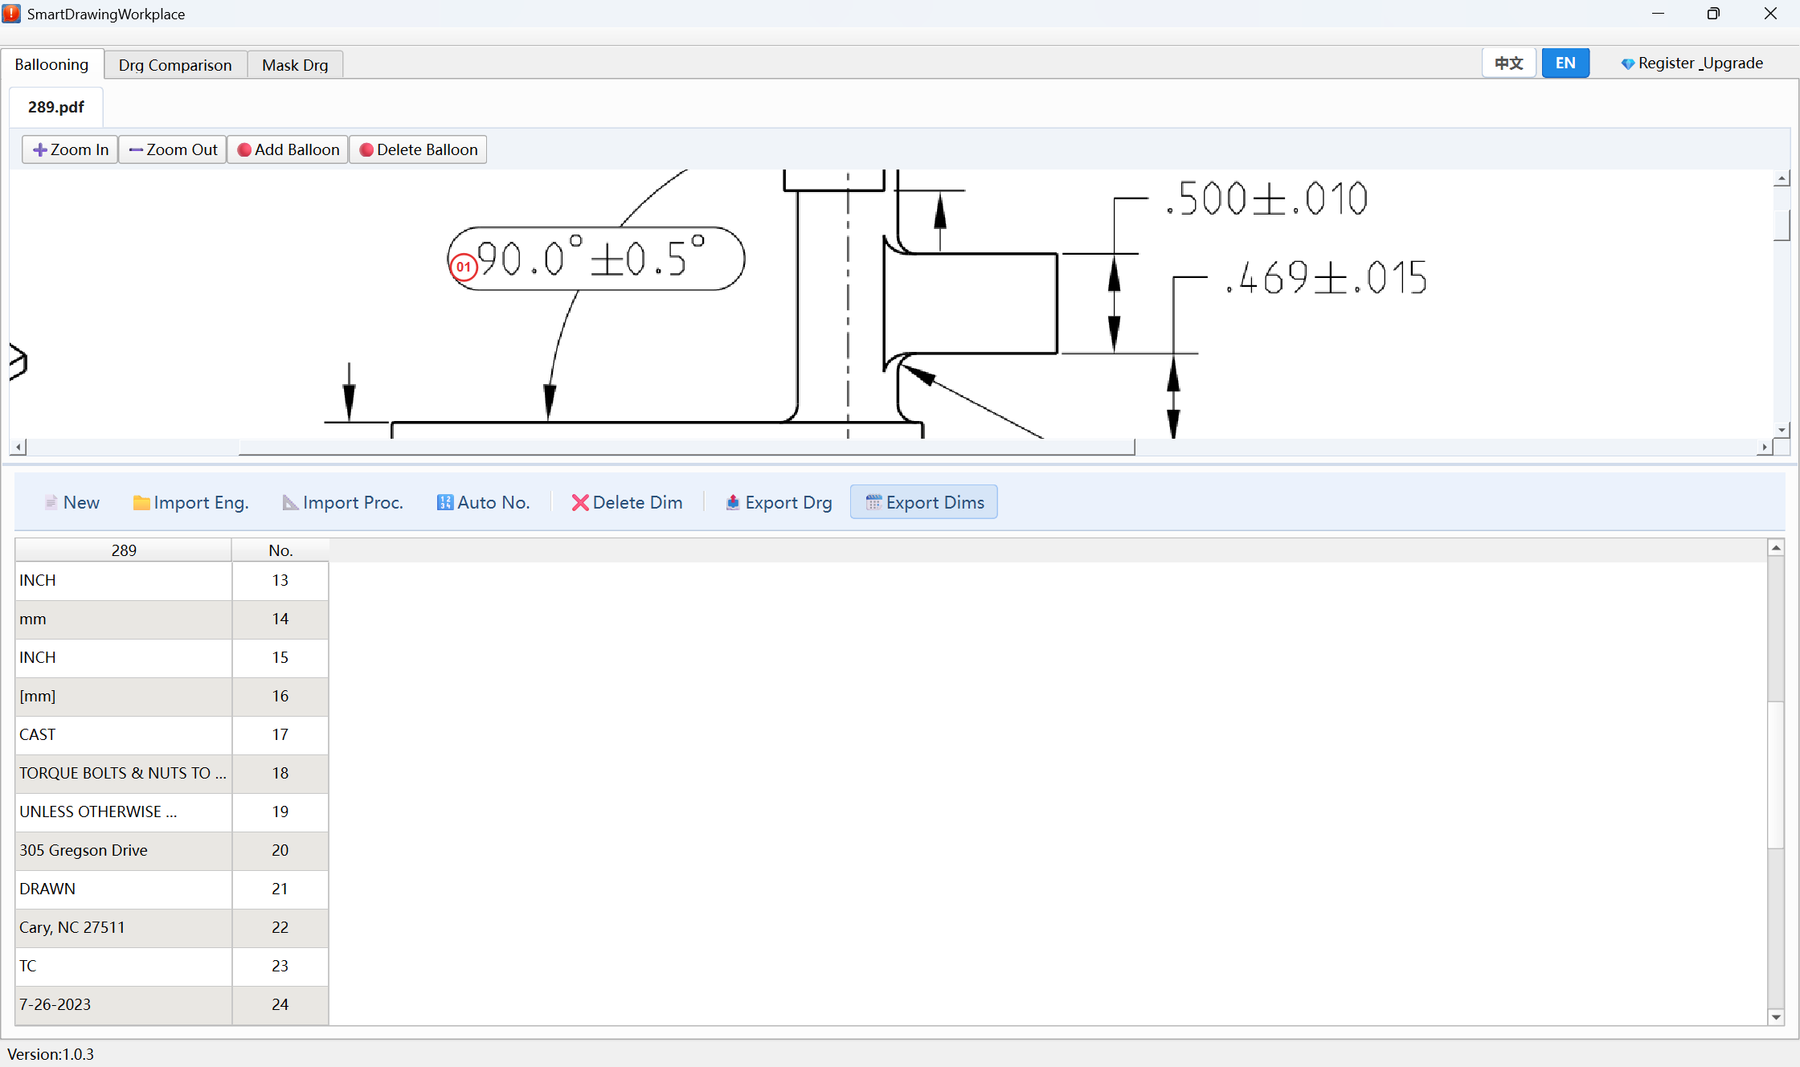Image resolution: width=1800 pixels, height=1067 pixels.
Task: Click the Zoom In plus icon
Action: point(39,150)
